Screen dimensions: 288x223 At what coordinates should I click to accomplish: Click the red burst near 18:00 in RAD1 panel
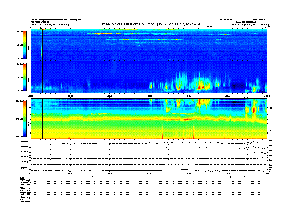(x=199, y=87)
